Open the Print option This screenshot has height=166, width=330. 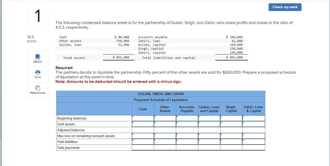(37, 74)
